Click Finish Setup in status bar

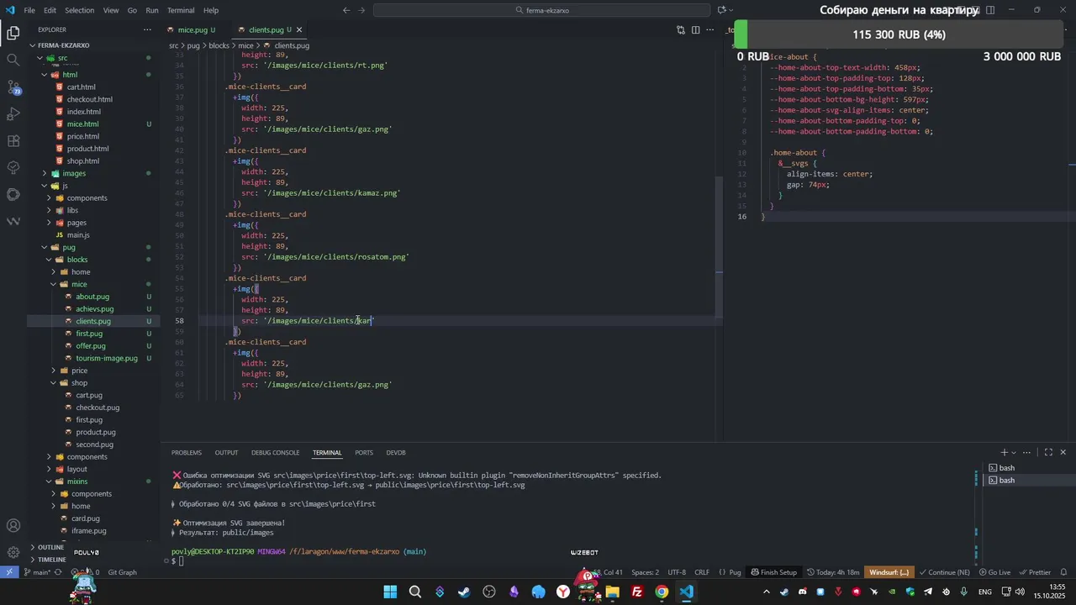click(773, 572)
